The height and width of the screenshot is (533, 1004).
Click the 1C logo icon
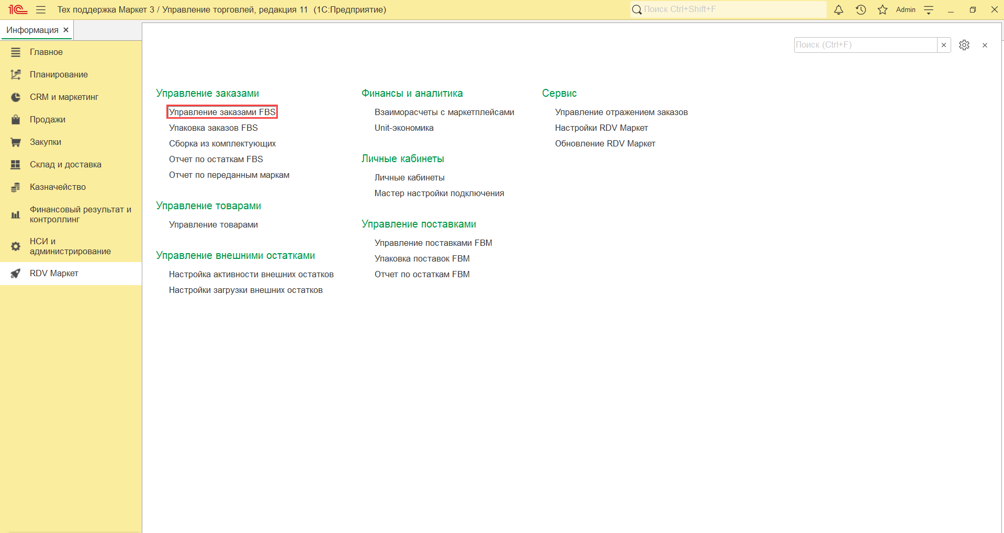(x=18, y=9)
